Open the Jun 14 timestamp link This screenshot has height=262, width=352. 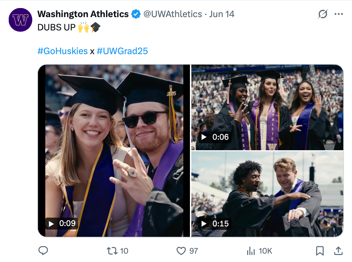(222, 14)
